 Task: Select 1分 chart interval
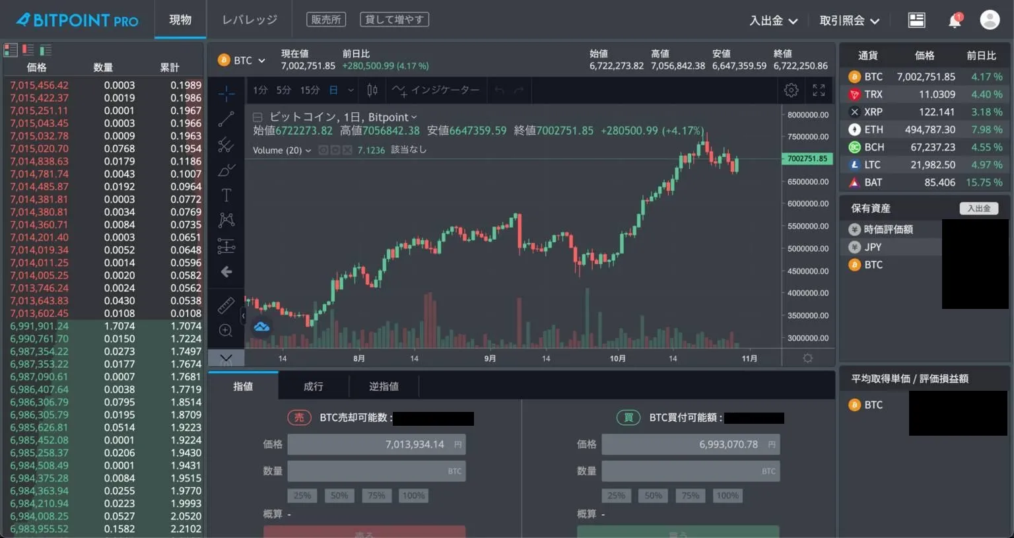click(260, 90)
